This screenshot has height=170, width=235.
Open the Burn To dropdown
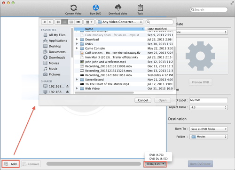209,129
